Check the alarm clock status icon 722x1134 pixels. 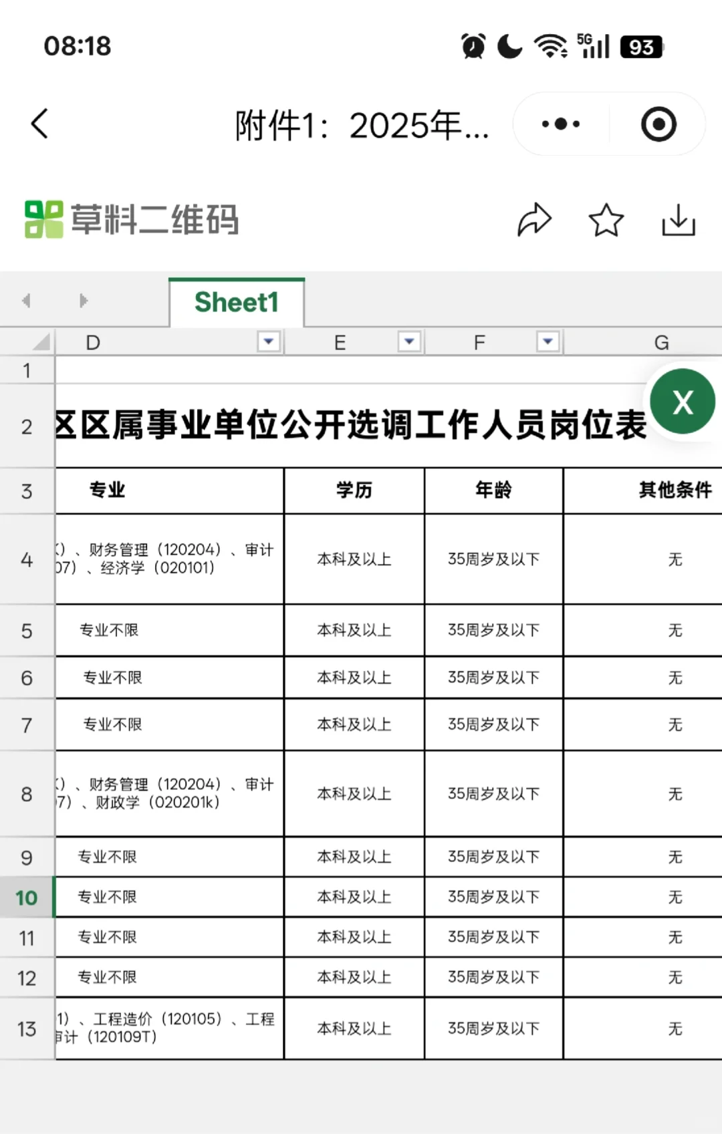(x=473, y=46)
